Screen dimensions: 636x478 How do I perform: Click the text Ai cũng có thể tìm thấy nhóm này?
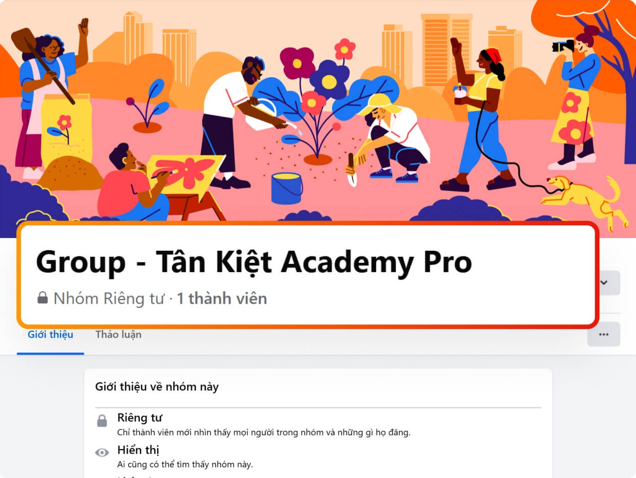(185, 464)
